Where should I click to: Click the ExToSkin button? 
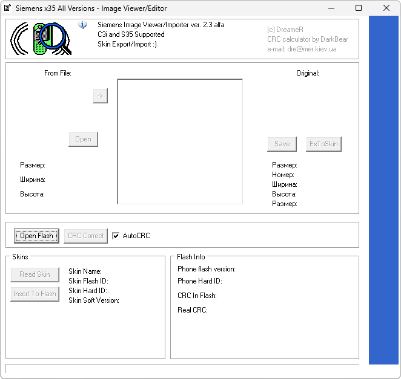[x=323, y=144]
